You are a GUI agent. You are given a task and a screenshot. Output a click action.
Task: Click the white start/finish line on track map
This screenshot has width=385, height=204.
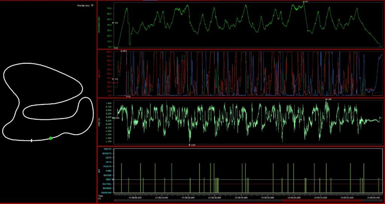(x=32, y=141)
